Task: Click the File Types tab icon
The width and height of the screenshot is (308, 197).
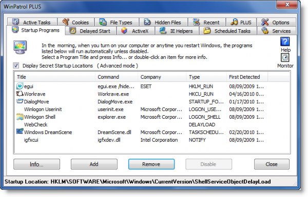Action: click(x=103, y=22)
